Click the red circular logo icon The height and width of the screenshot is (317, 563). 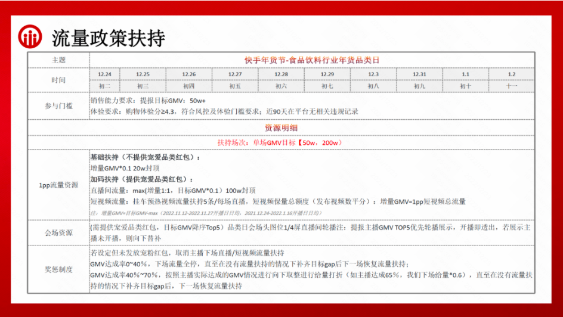coord(30,36)
